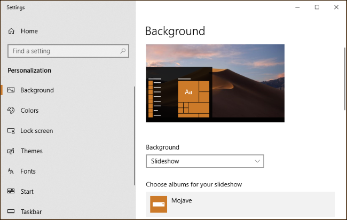Open Fonts personalization page

tap(28, 171)
